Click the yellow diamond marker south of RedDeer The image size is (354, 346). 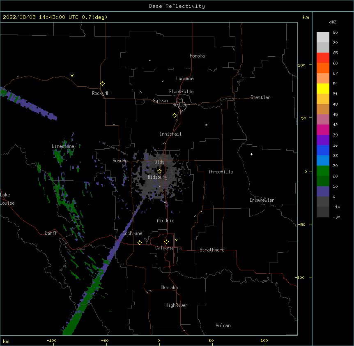(x=175, y=115)
